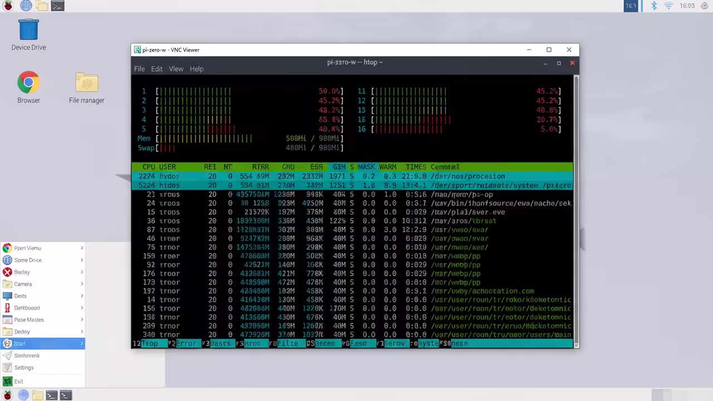Click the window icon next to Pase Mastes
Image resolution: width=713 pixels, height=401 pixels.
tap(7, 320)
